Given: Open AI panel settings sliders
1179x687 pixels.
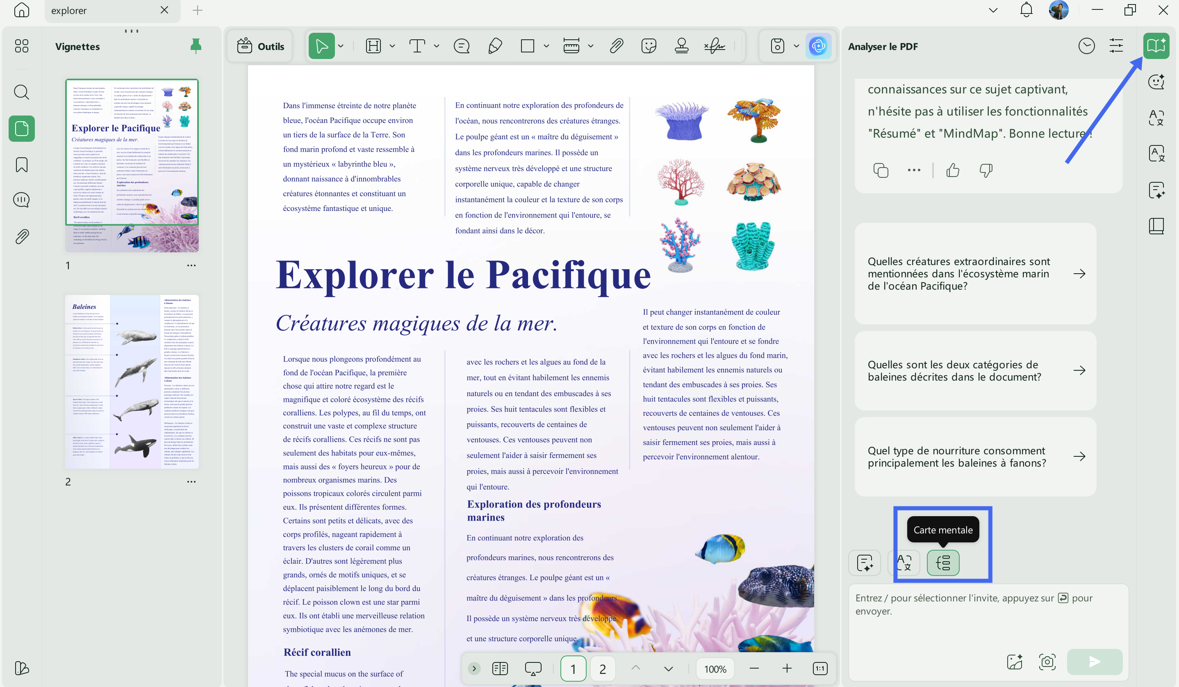Looking at the screenshot, I should click(x=1116, y=46).
